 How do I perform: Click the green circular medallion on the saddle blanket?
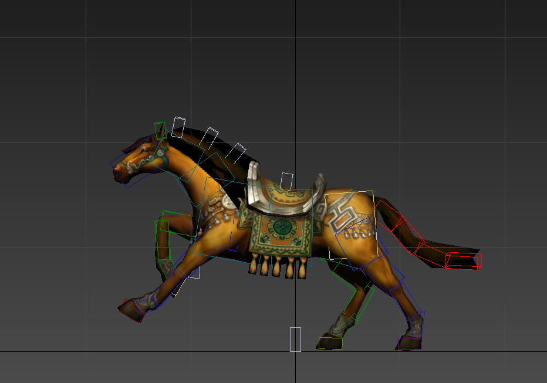(x=282, y=228)
